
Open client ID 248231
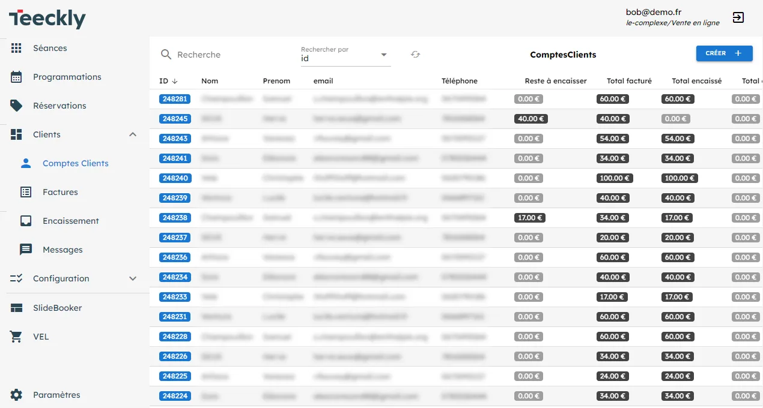[175, 317]
